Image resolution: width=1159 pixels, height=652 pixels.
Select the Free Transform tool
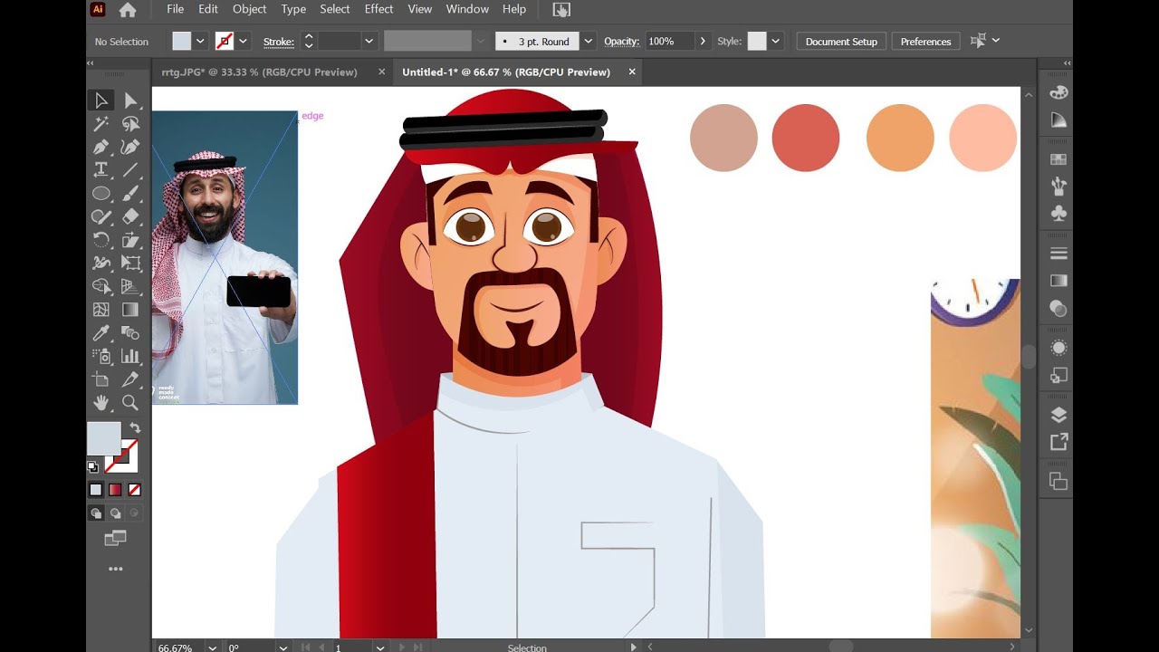(x=130, y=264)
